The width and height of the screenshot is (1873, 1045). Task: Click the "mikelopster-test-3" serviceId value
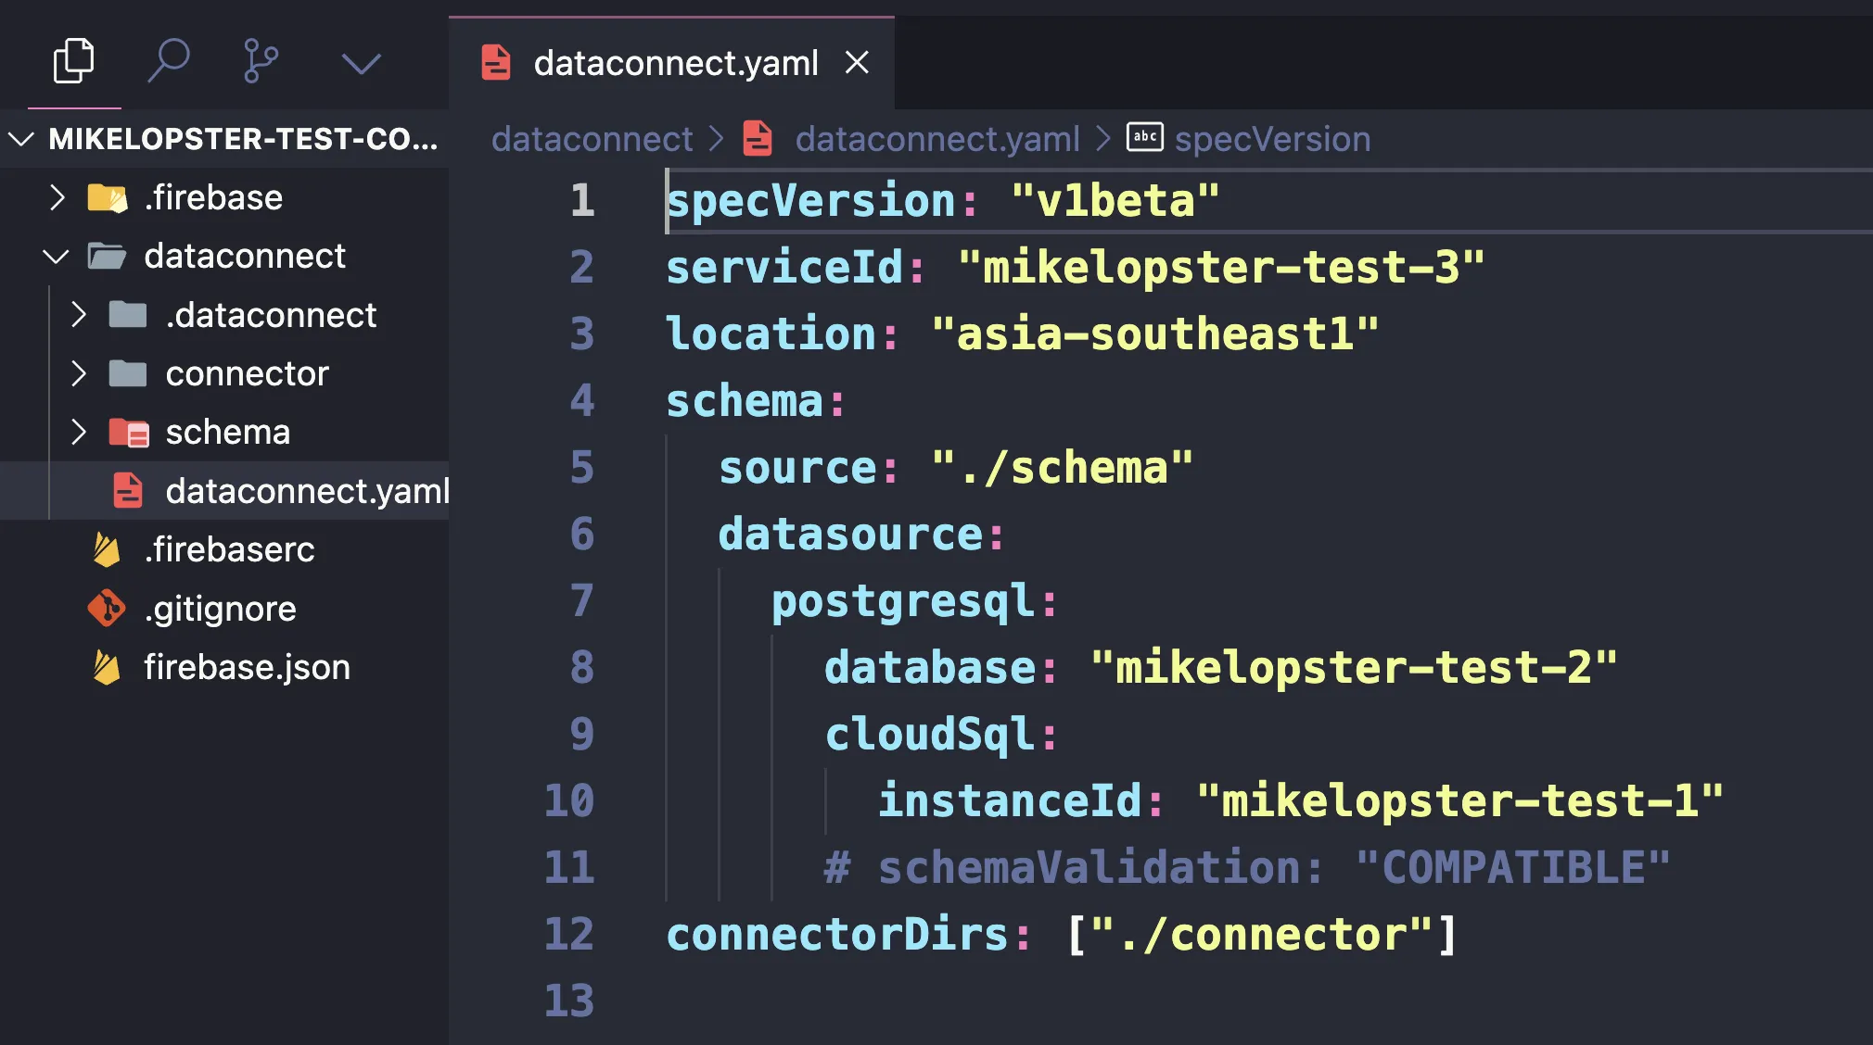(1221, 267)
